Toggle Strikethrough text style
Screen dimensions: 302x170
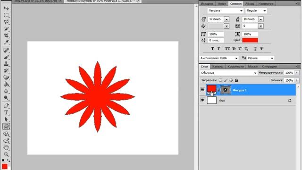tap(261, 49)
